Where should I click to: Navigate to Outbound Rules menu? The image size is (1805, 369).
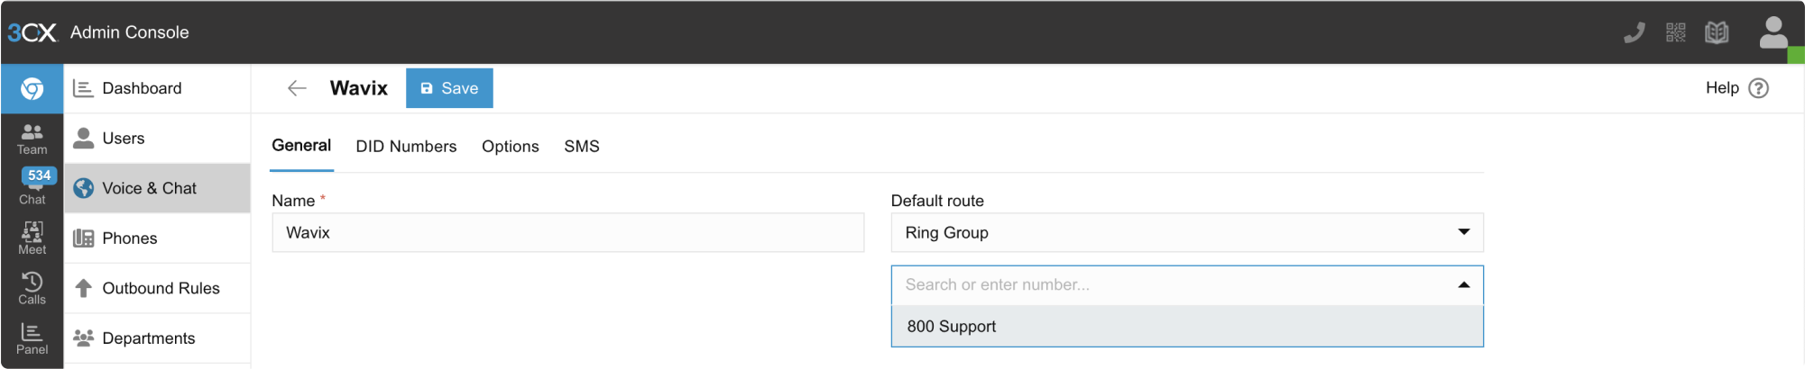pyautogui.click(x=161, y=288)
